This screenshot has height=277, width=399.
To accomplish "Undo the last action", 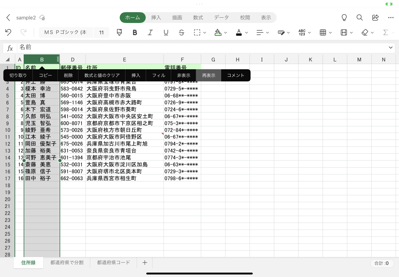I will [8, 32].
